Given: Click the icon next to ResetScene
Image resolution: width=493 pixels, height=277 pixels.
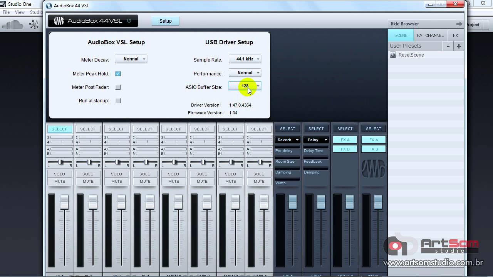Looking at the screenshot, I should 393,55.
